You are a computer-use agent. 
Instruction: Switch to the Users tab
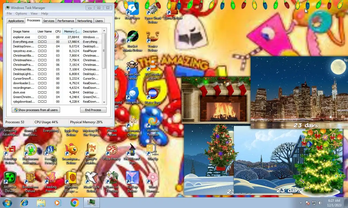[99, 21]
